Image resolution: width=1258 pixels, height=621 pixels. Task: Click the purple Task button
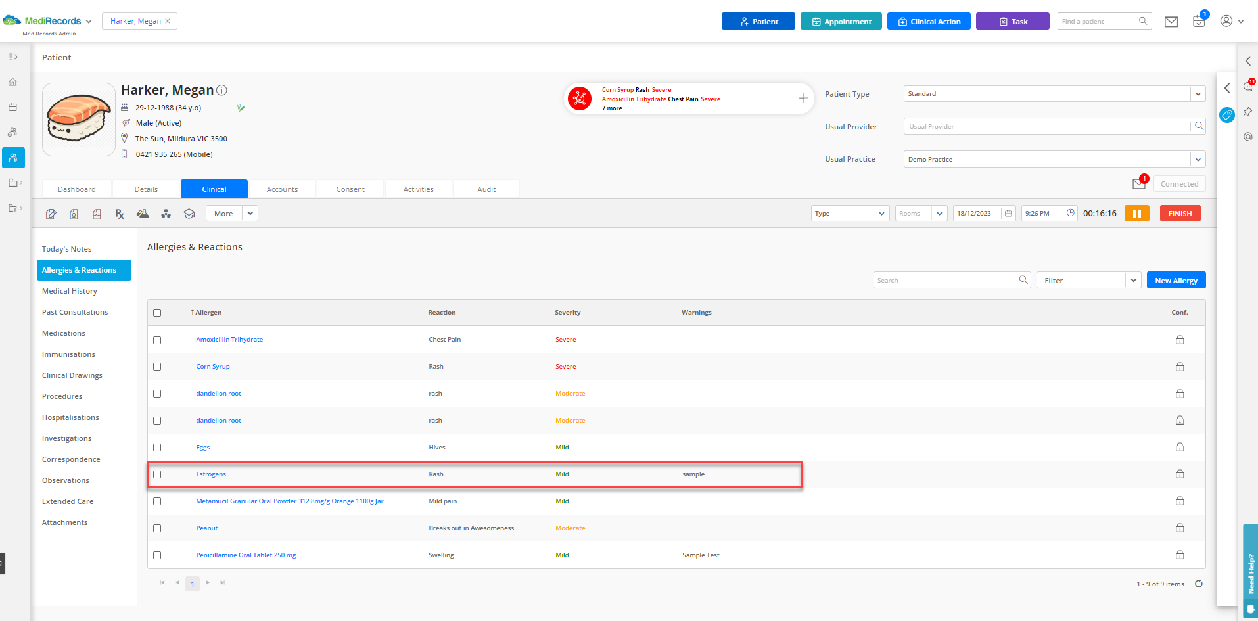point(1012,21)
